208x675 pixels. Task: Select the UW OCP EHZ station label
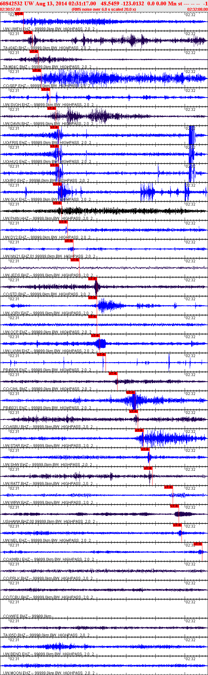click(47, 332)
